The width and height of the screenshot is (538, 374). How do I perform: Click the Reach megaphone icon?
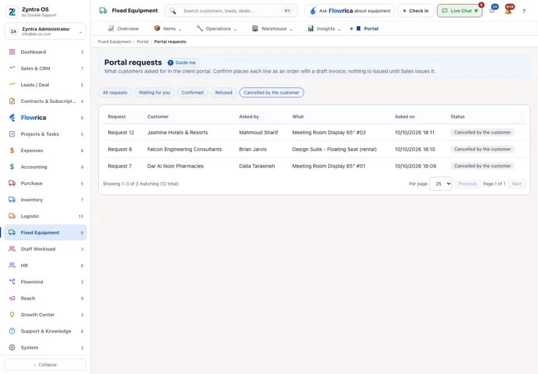12,299
